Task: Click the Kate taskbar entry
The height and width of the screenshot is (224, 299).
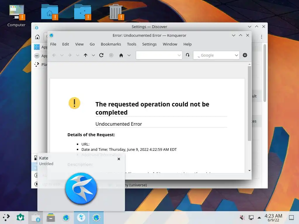Action: 81,218
